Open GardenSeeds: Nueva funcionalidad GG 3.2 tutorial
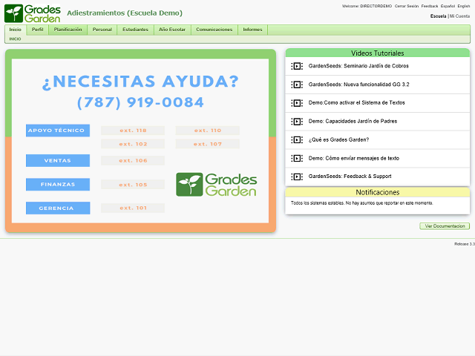 pos(358,85)
